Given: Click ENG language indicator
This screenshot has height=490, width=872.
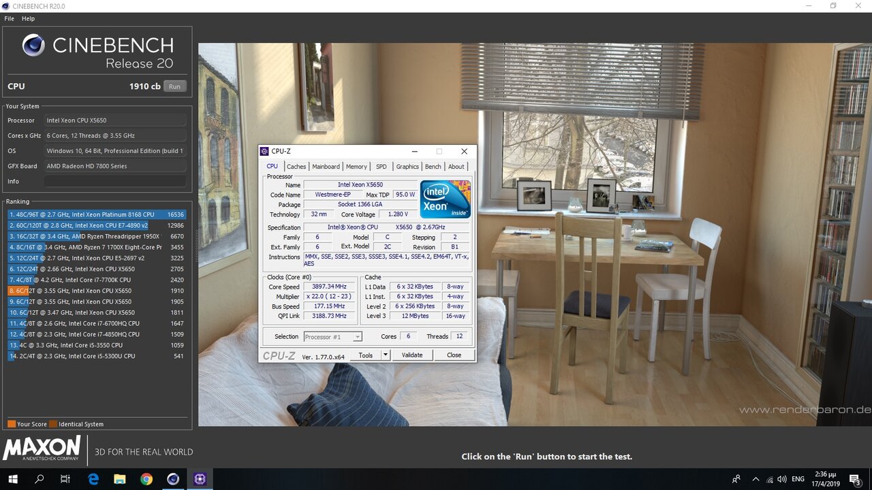Looking at the screenshot, I should click(x=798, y=479).
